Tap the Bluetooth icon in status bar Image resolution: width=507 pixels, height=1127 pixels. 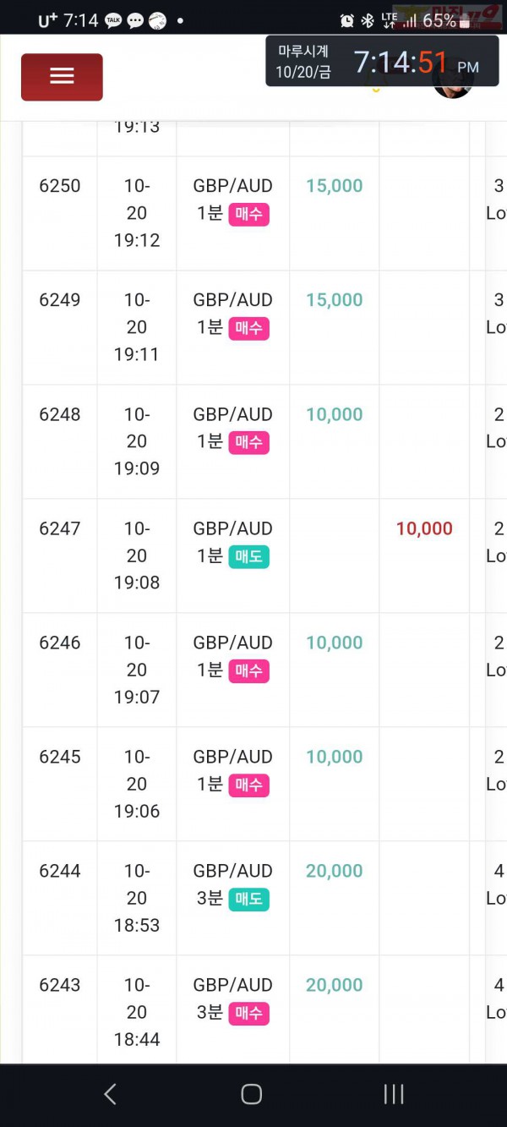(368, 20)
